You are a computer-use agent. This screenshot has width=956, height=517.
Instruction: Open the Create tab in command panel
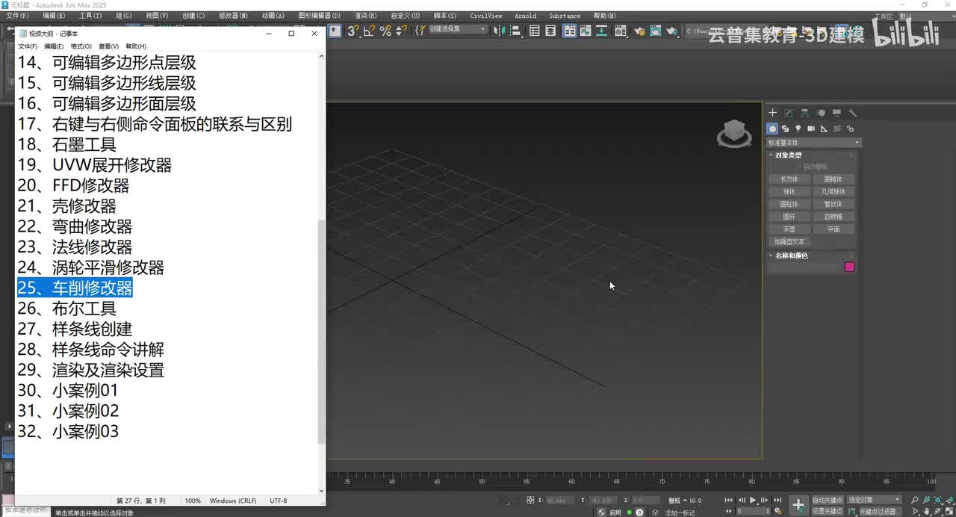[773, 113]
